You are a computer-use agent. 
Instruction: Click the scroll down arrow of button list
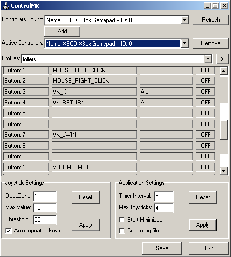tap(224, 171)
